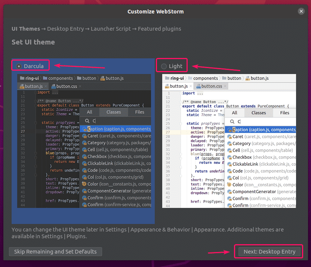
Task: Click the search magnifier in the Light preview
Action: tap(232, 122)
